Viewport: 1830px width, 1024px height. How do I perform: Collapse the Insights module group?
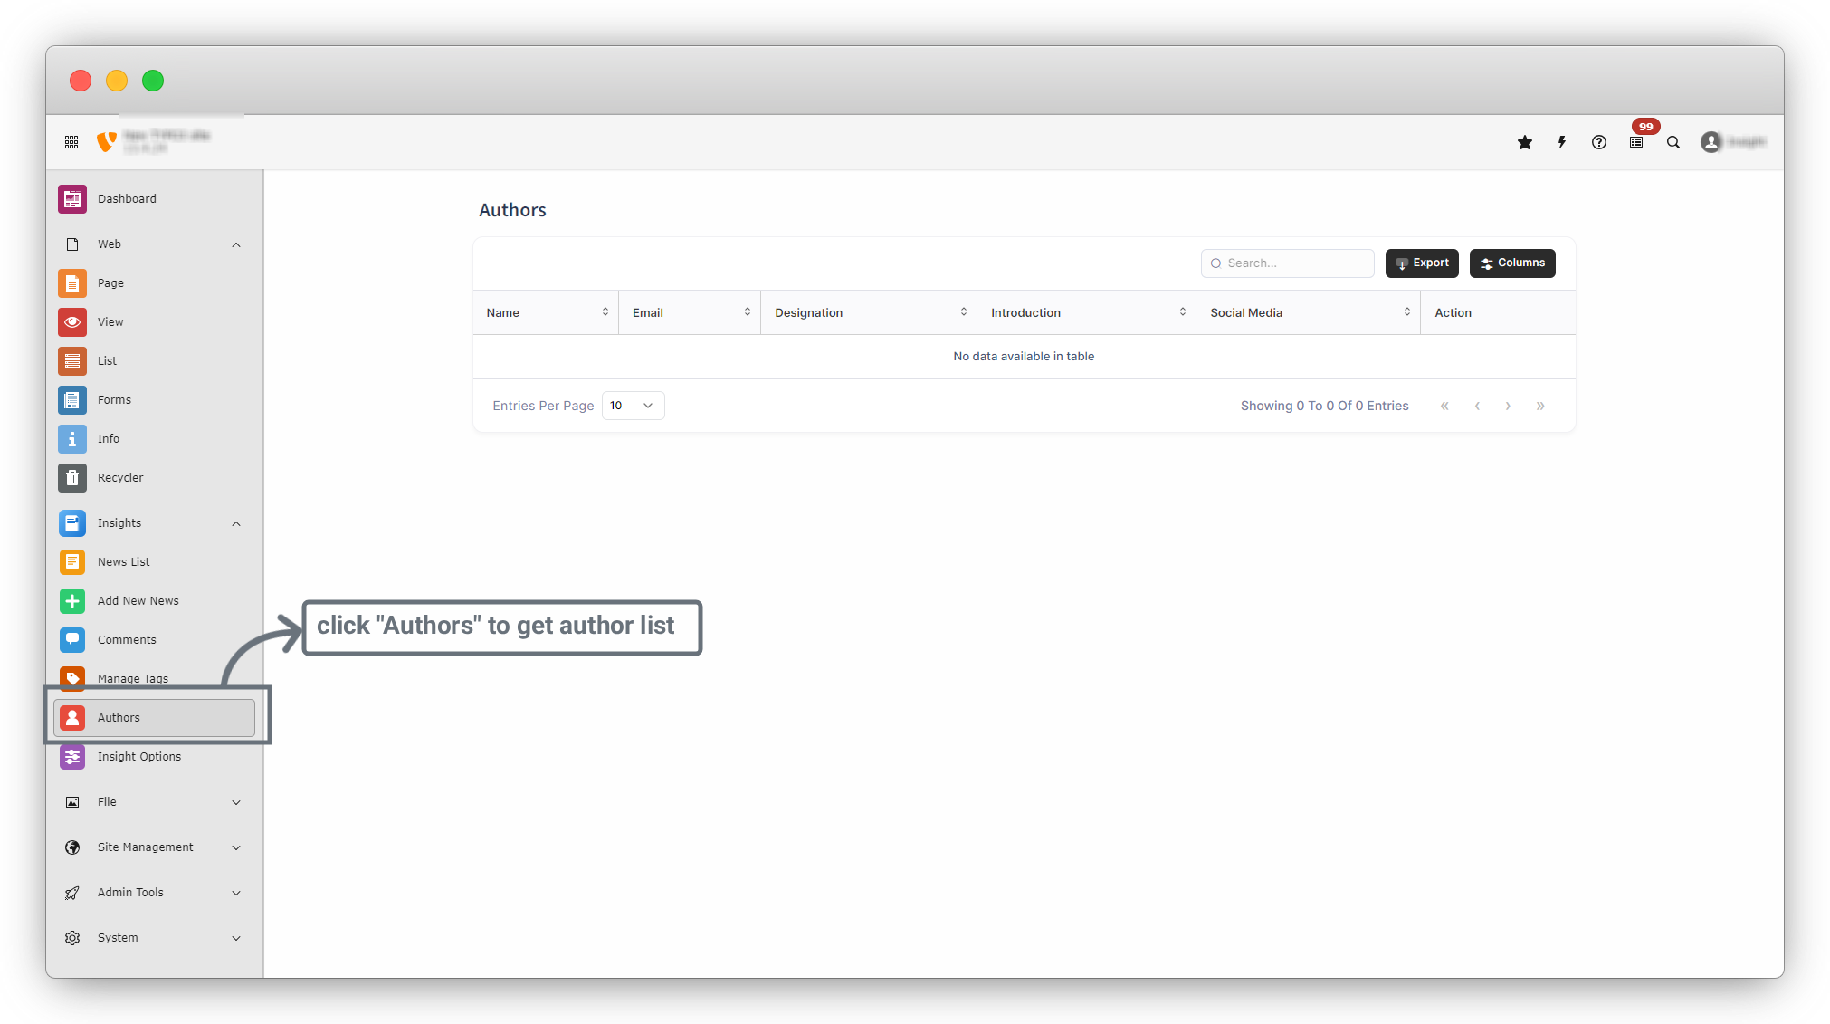coord(236,523)
